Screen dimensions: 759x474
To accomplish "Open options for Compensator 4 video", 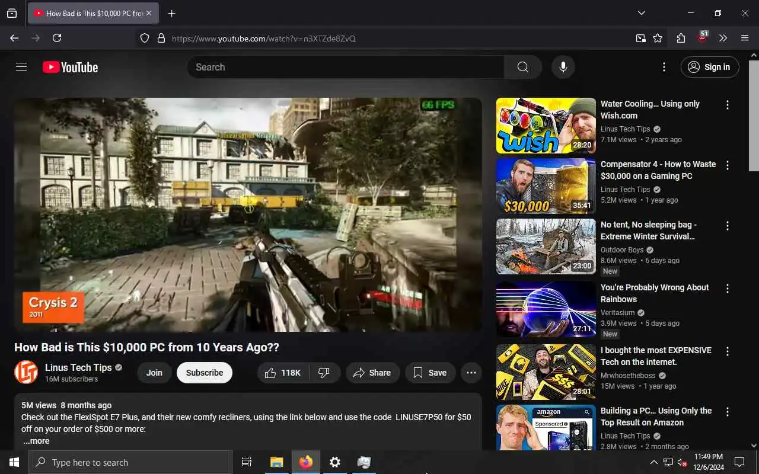I will coord(728,165).
